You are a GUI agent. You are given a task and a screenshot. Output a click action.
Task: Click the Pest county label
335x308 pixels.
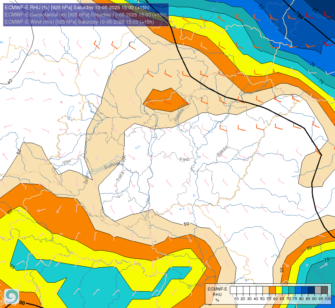(184, 159)
